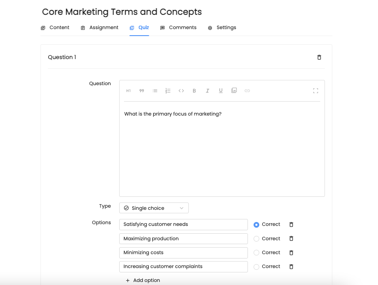Mark Minimizing costs as correct
Screen dimensions: 378x285
click(x=256, y=253)
